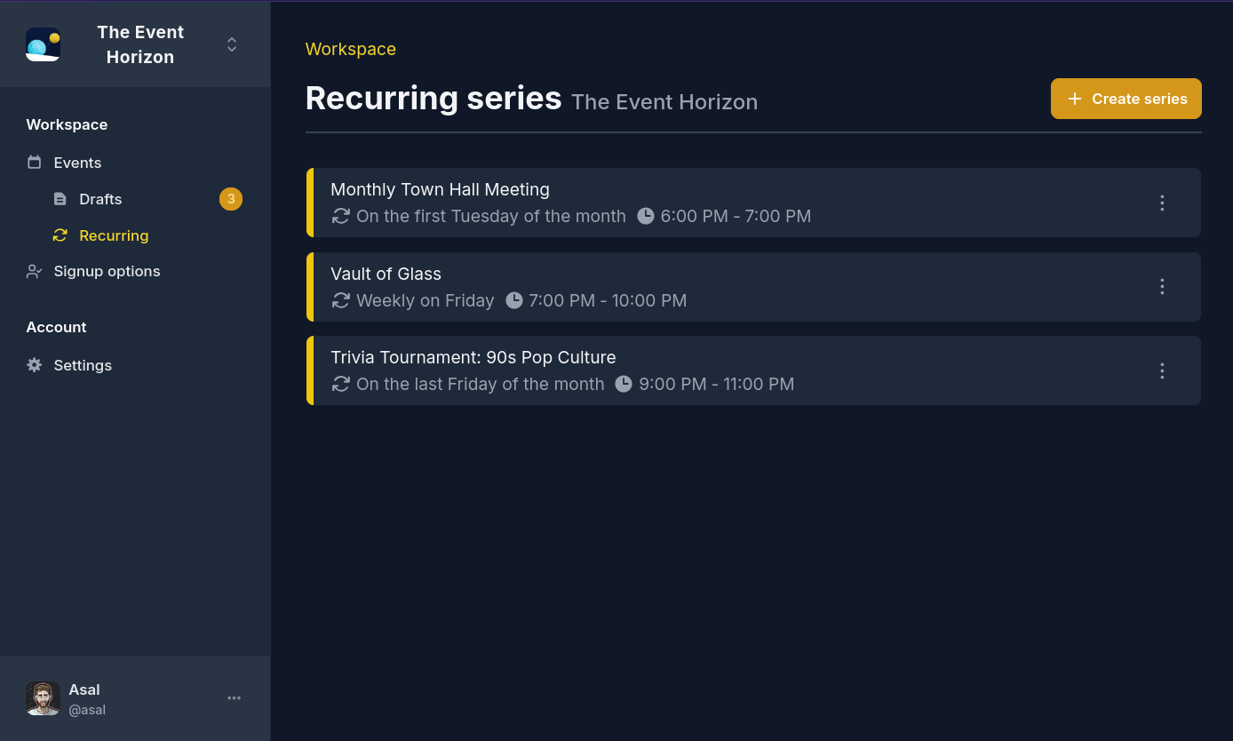Click the Signup options person icon
Image resolution: width=1233 pixels, height=741 pixels.
(34, 270)
